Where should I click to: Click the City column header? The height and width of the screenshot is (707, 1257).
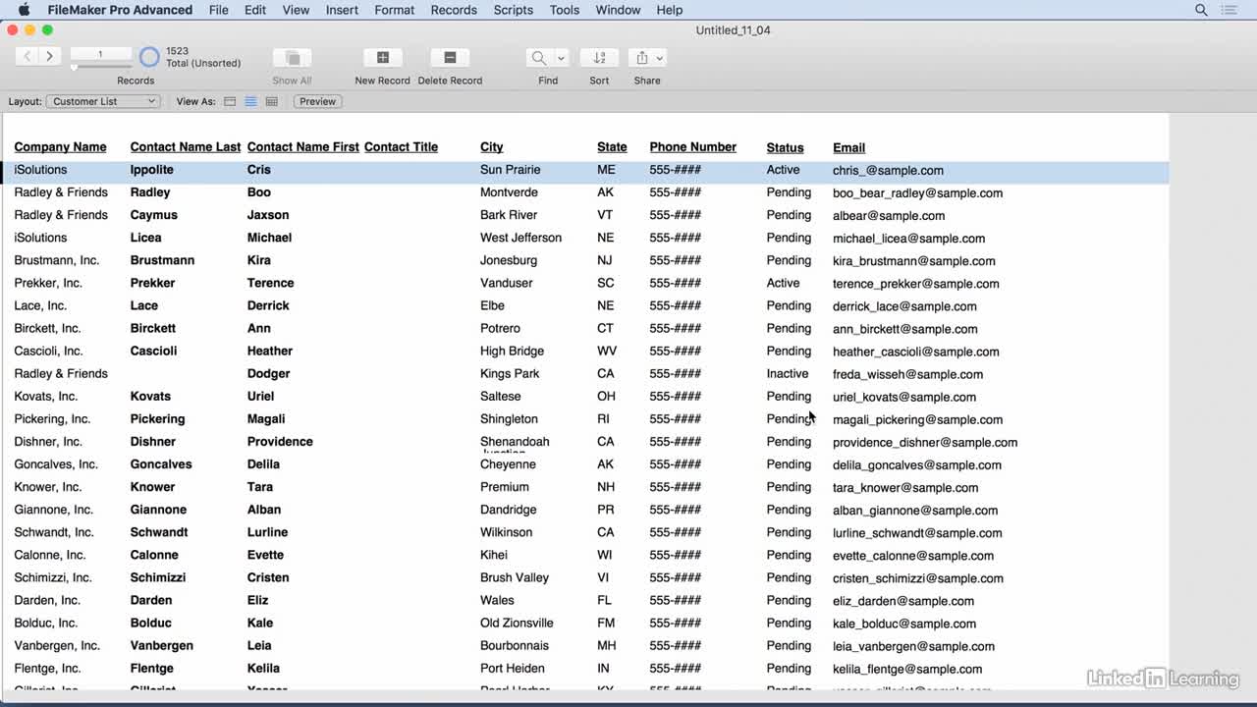(x=492, y=147)
